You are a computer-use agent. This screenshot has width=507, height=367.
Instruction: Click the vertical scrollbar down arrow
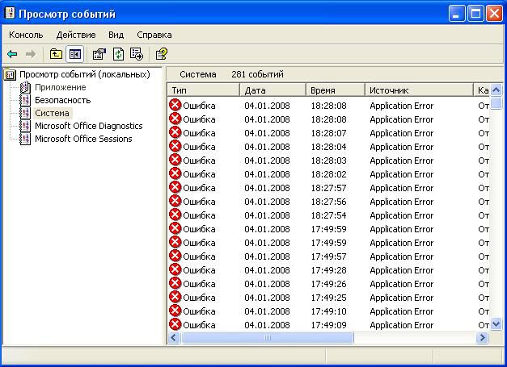497,325
